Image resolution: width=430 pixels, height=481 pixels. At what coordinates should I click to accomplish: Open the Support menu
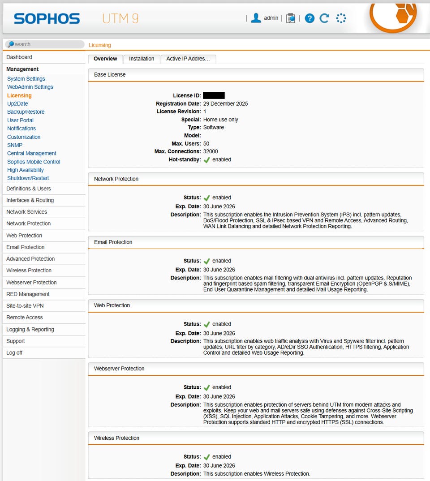[44, 341]
